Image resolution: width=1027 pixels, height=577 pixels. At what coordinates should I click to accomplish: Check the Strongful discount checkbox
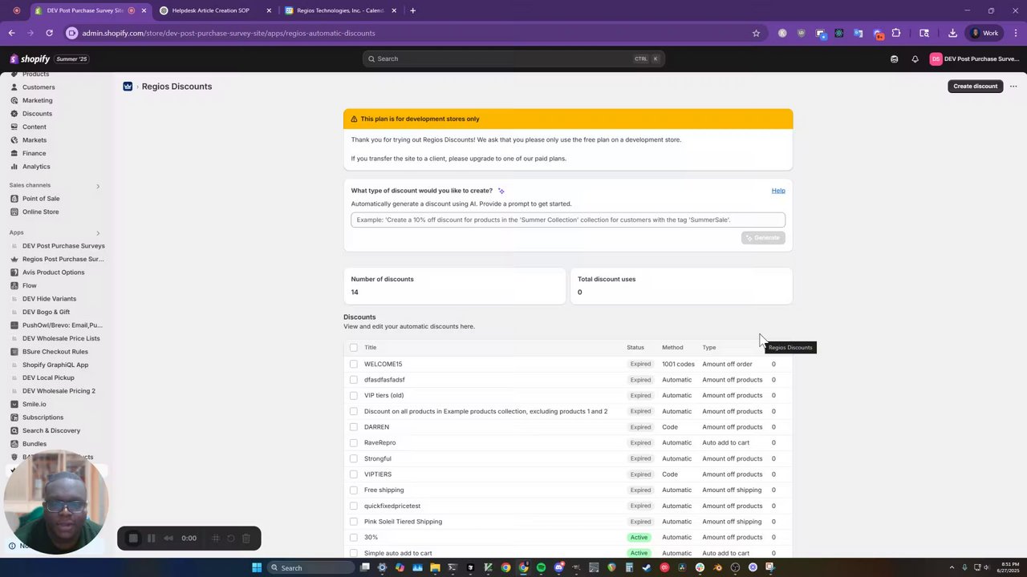[x=354, y=458]
